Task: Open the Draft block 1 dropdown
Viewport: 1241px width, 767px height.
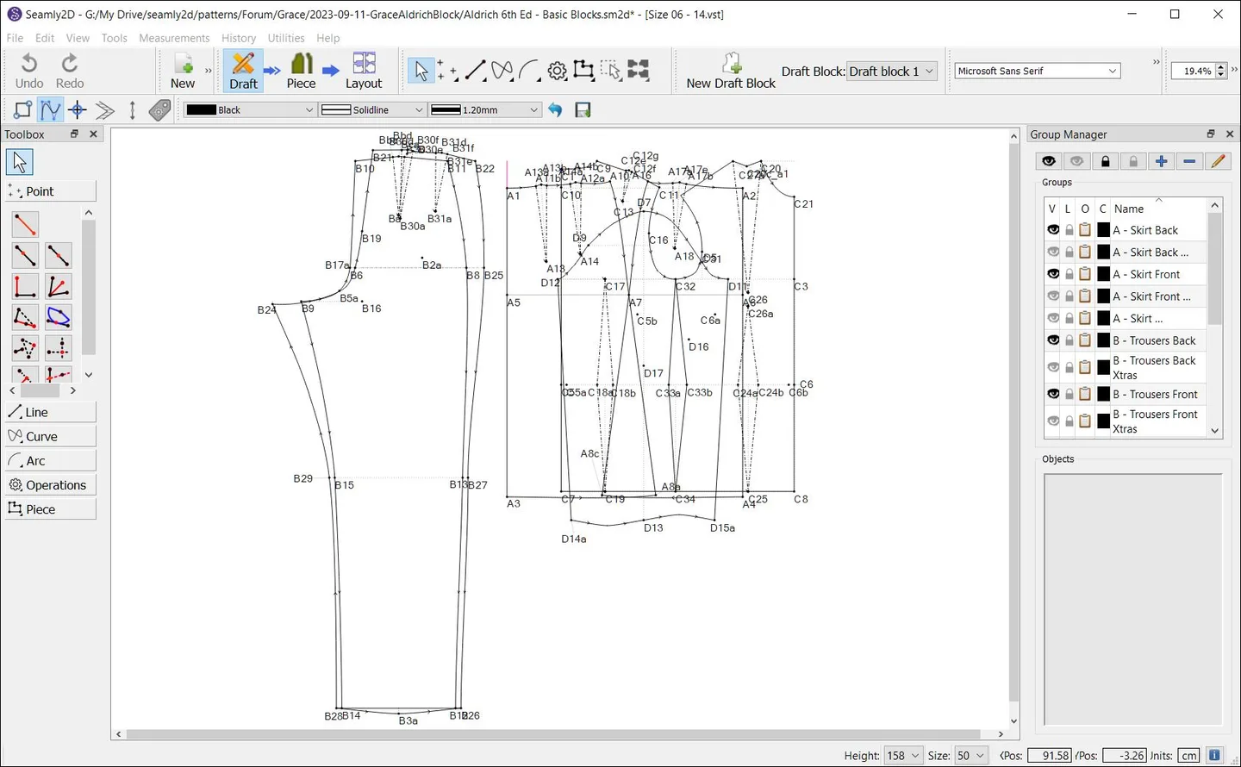Action: click(892, 72)
